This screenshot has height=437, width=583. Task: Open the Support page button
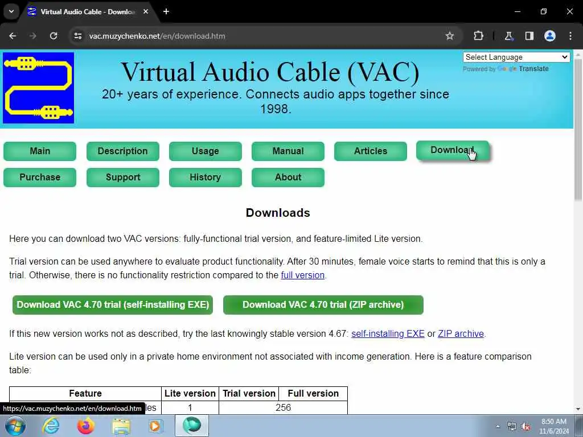click(x=123, y=178)
